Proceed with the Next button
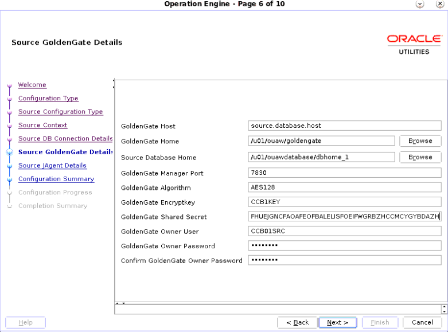 338,322
